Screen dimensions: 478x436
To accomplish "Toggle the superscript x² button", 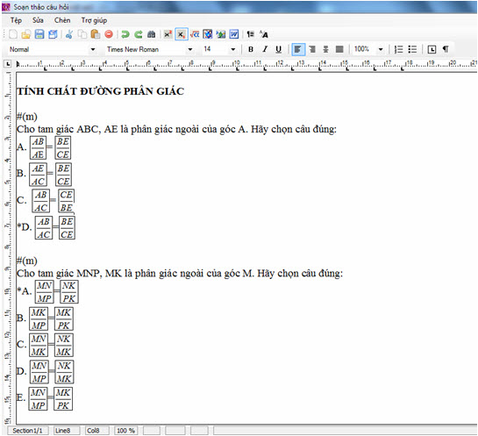I will coord(168,34).
